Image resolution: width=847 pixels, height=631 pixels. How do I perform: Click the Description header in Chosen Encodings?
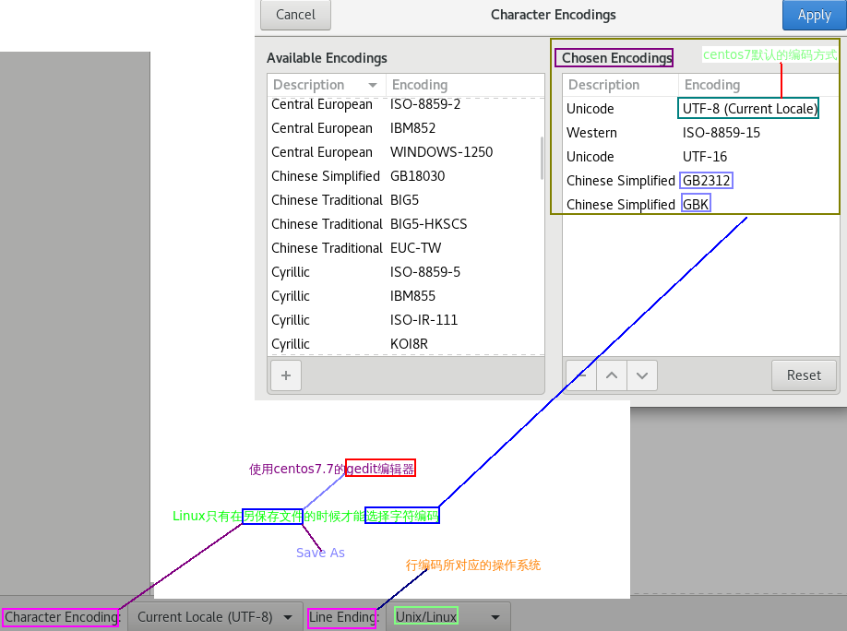pos(621,85)
